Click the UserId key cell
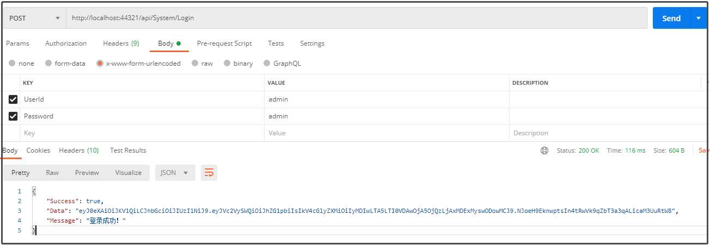Viewport: 710px width, 245px height. tap(142, 99)
